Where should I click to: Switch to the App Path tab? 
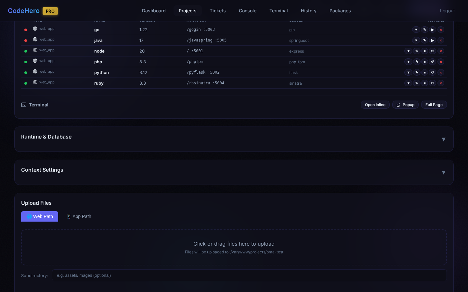(x=79, y=216)
